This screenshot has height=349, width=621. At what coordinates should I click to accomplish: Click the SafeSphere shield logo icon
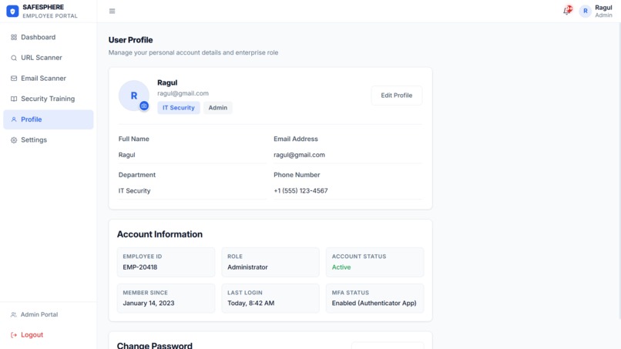12,11
